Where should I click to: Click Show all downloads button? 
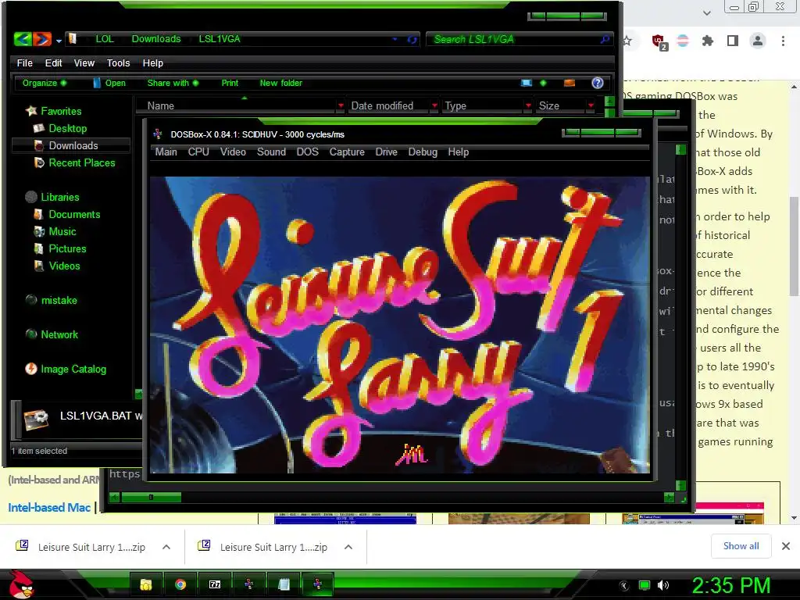741,546
